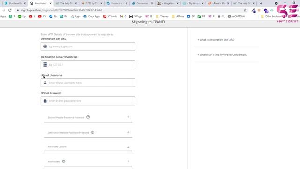Open the Facebook 'Fb' bookmark
Image resolution: width=300 pixels, height=169 pixels.
[53, 17]
